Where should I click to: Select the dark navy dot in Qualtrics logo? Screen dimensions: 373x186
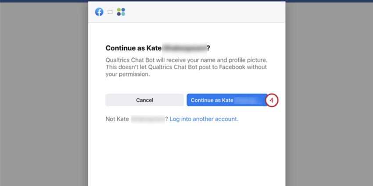tap(119, 14)
